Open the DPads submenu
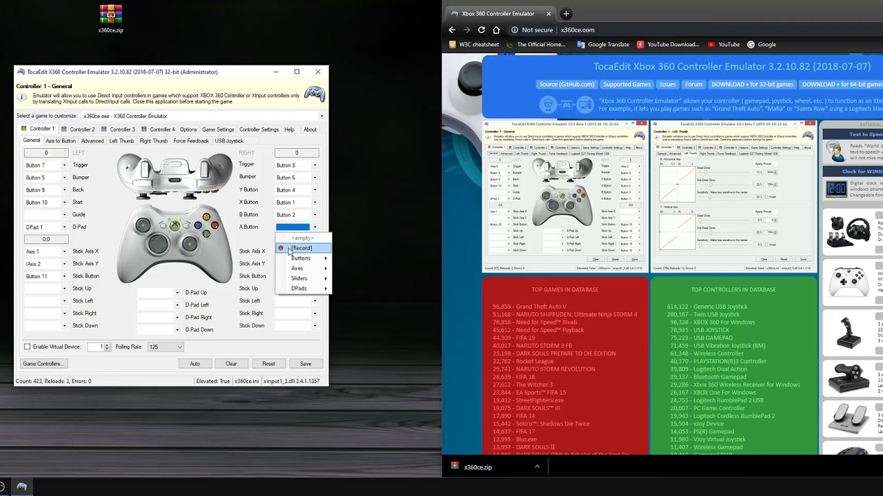883x496 pixels. point(303,289)
